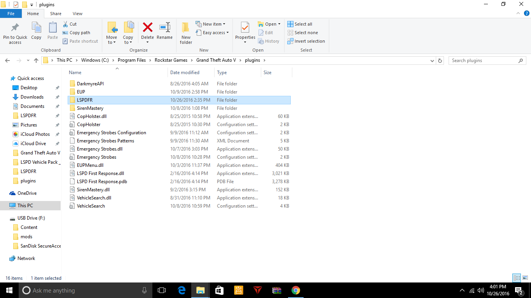This screenshot has height=298, width=531.
Task: Click the Search plugins field
Action: 487,61
